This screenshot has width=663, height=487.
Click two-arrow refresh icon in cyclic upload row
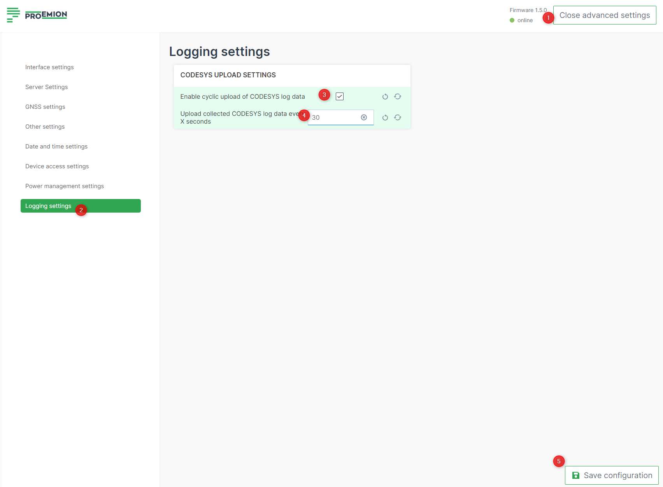pyautogui.click(x=397, y=97)
